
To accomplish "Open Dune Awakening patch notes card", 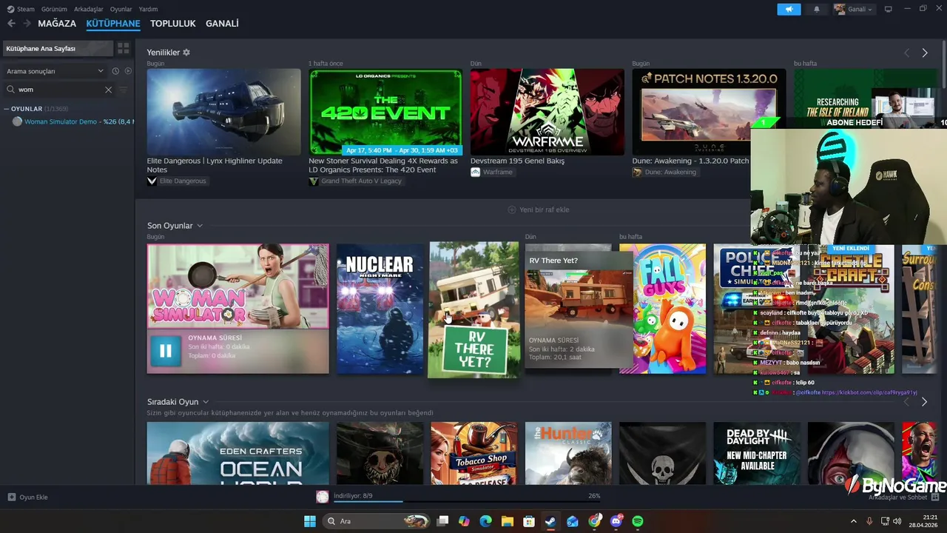I will tap(709, 113).
